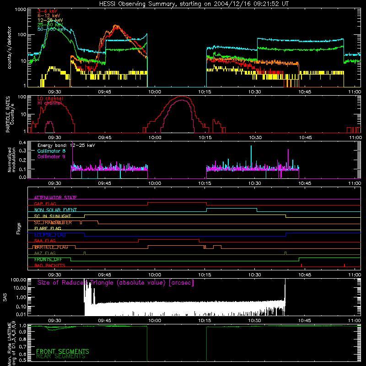Select the 12-25 keV legend label
Viewport: 366px width, 366px height.
(50, 20)
